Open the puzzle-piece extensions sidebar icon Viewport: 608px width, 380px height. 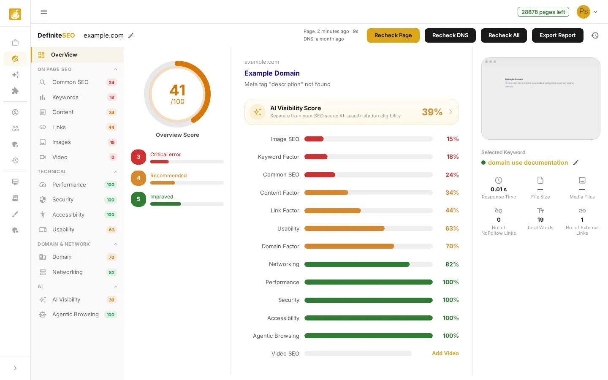point(15,91)
